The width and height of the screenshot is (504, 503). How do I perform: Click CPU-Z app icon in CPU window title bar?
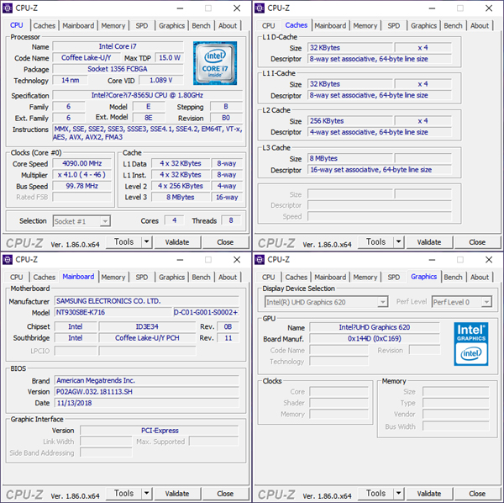tap(8, 8)
